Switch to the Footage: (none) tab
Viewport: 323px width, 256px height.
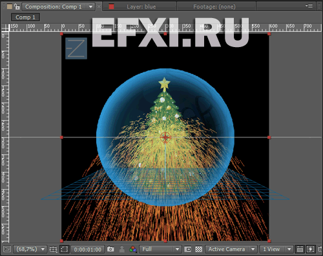[214, 6]
